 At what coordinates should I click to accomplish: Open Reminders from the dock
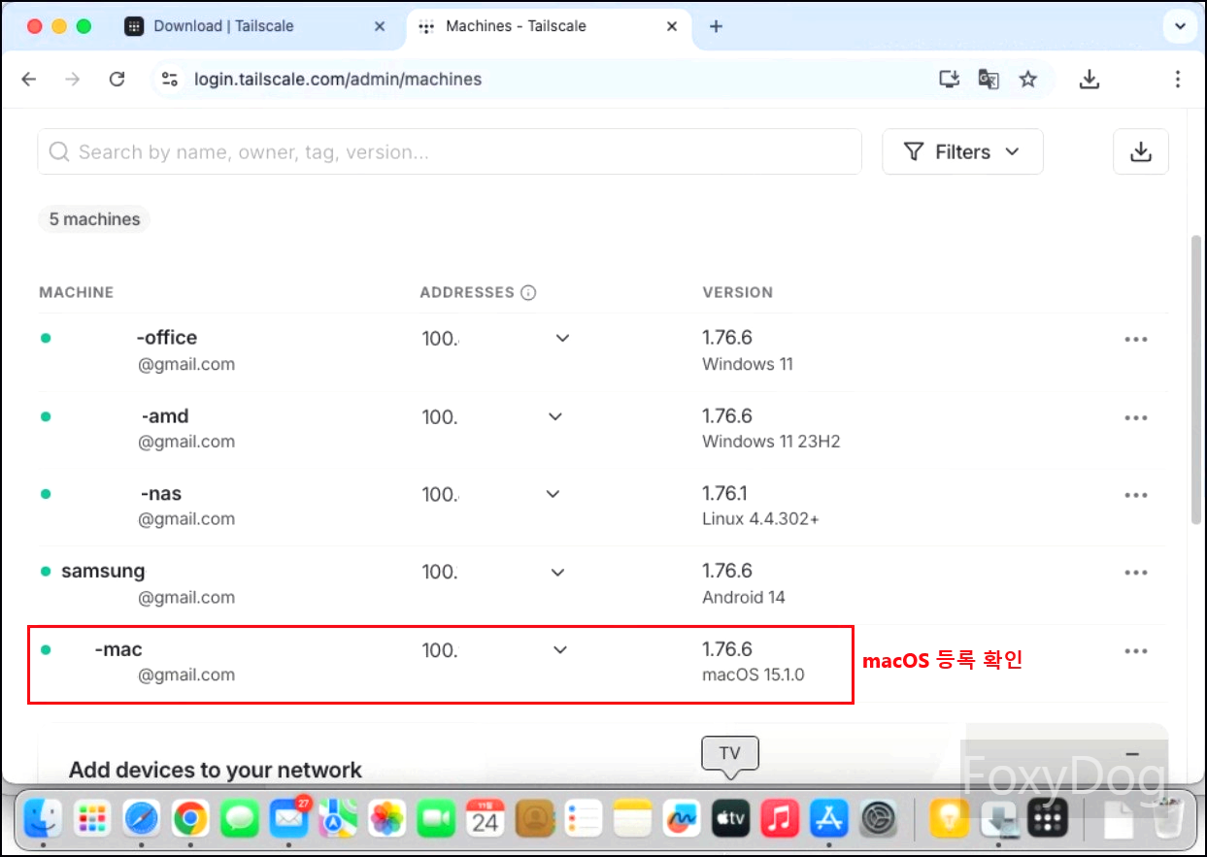(x=584, y=819)
